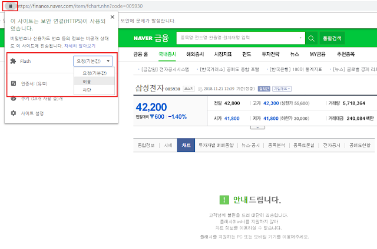Switch to the 뉴스·공시 tab
Image resolution: width=377 pixels, height=249 pixels.
pyautogui.click(x=250, y=145)
